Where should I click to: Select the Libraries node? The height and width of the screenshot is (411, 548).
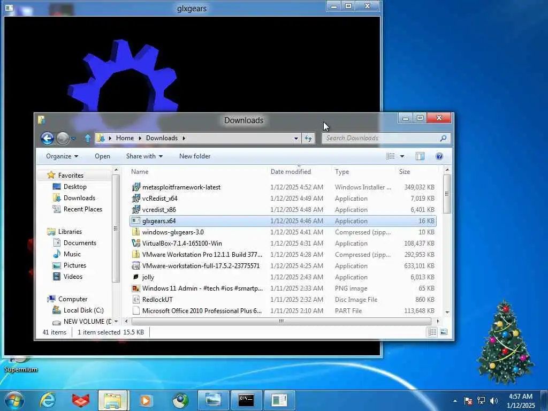[x=70, y=232]
